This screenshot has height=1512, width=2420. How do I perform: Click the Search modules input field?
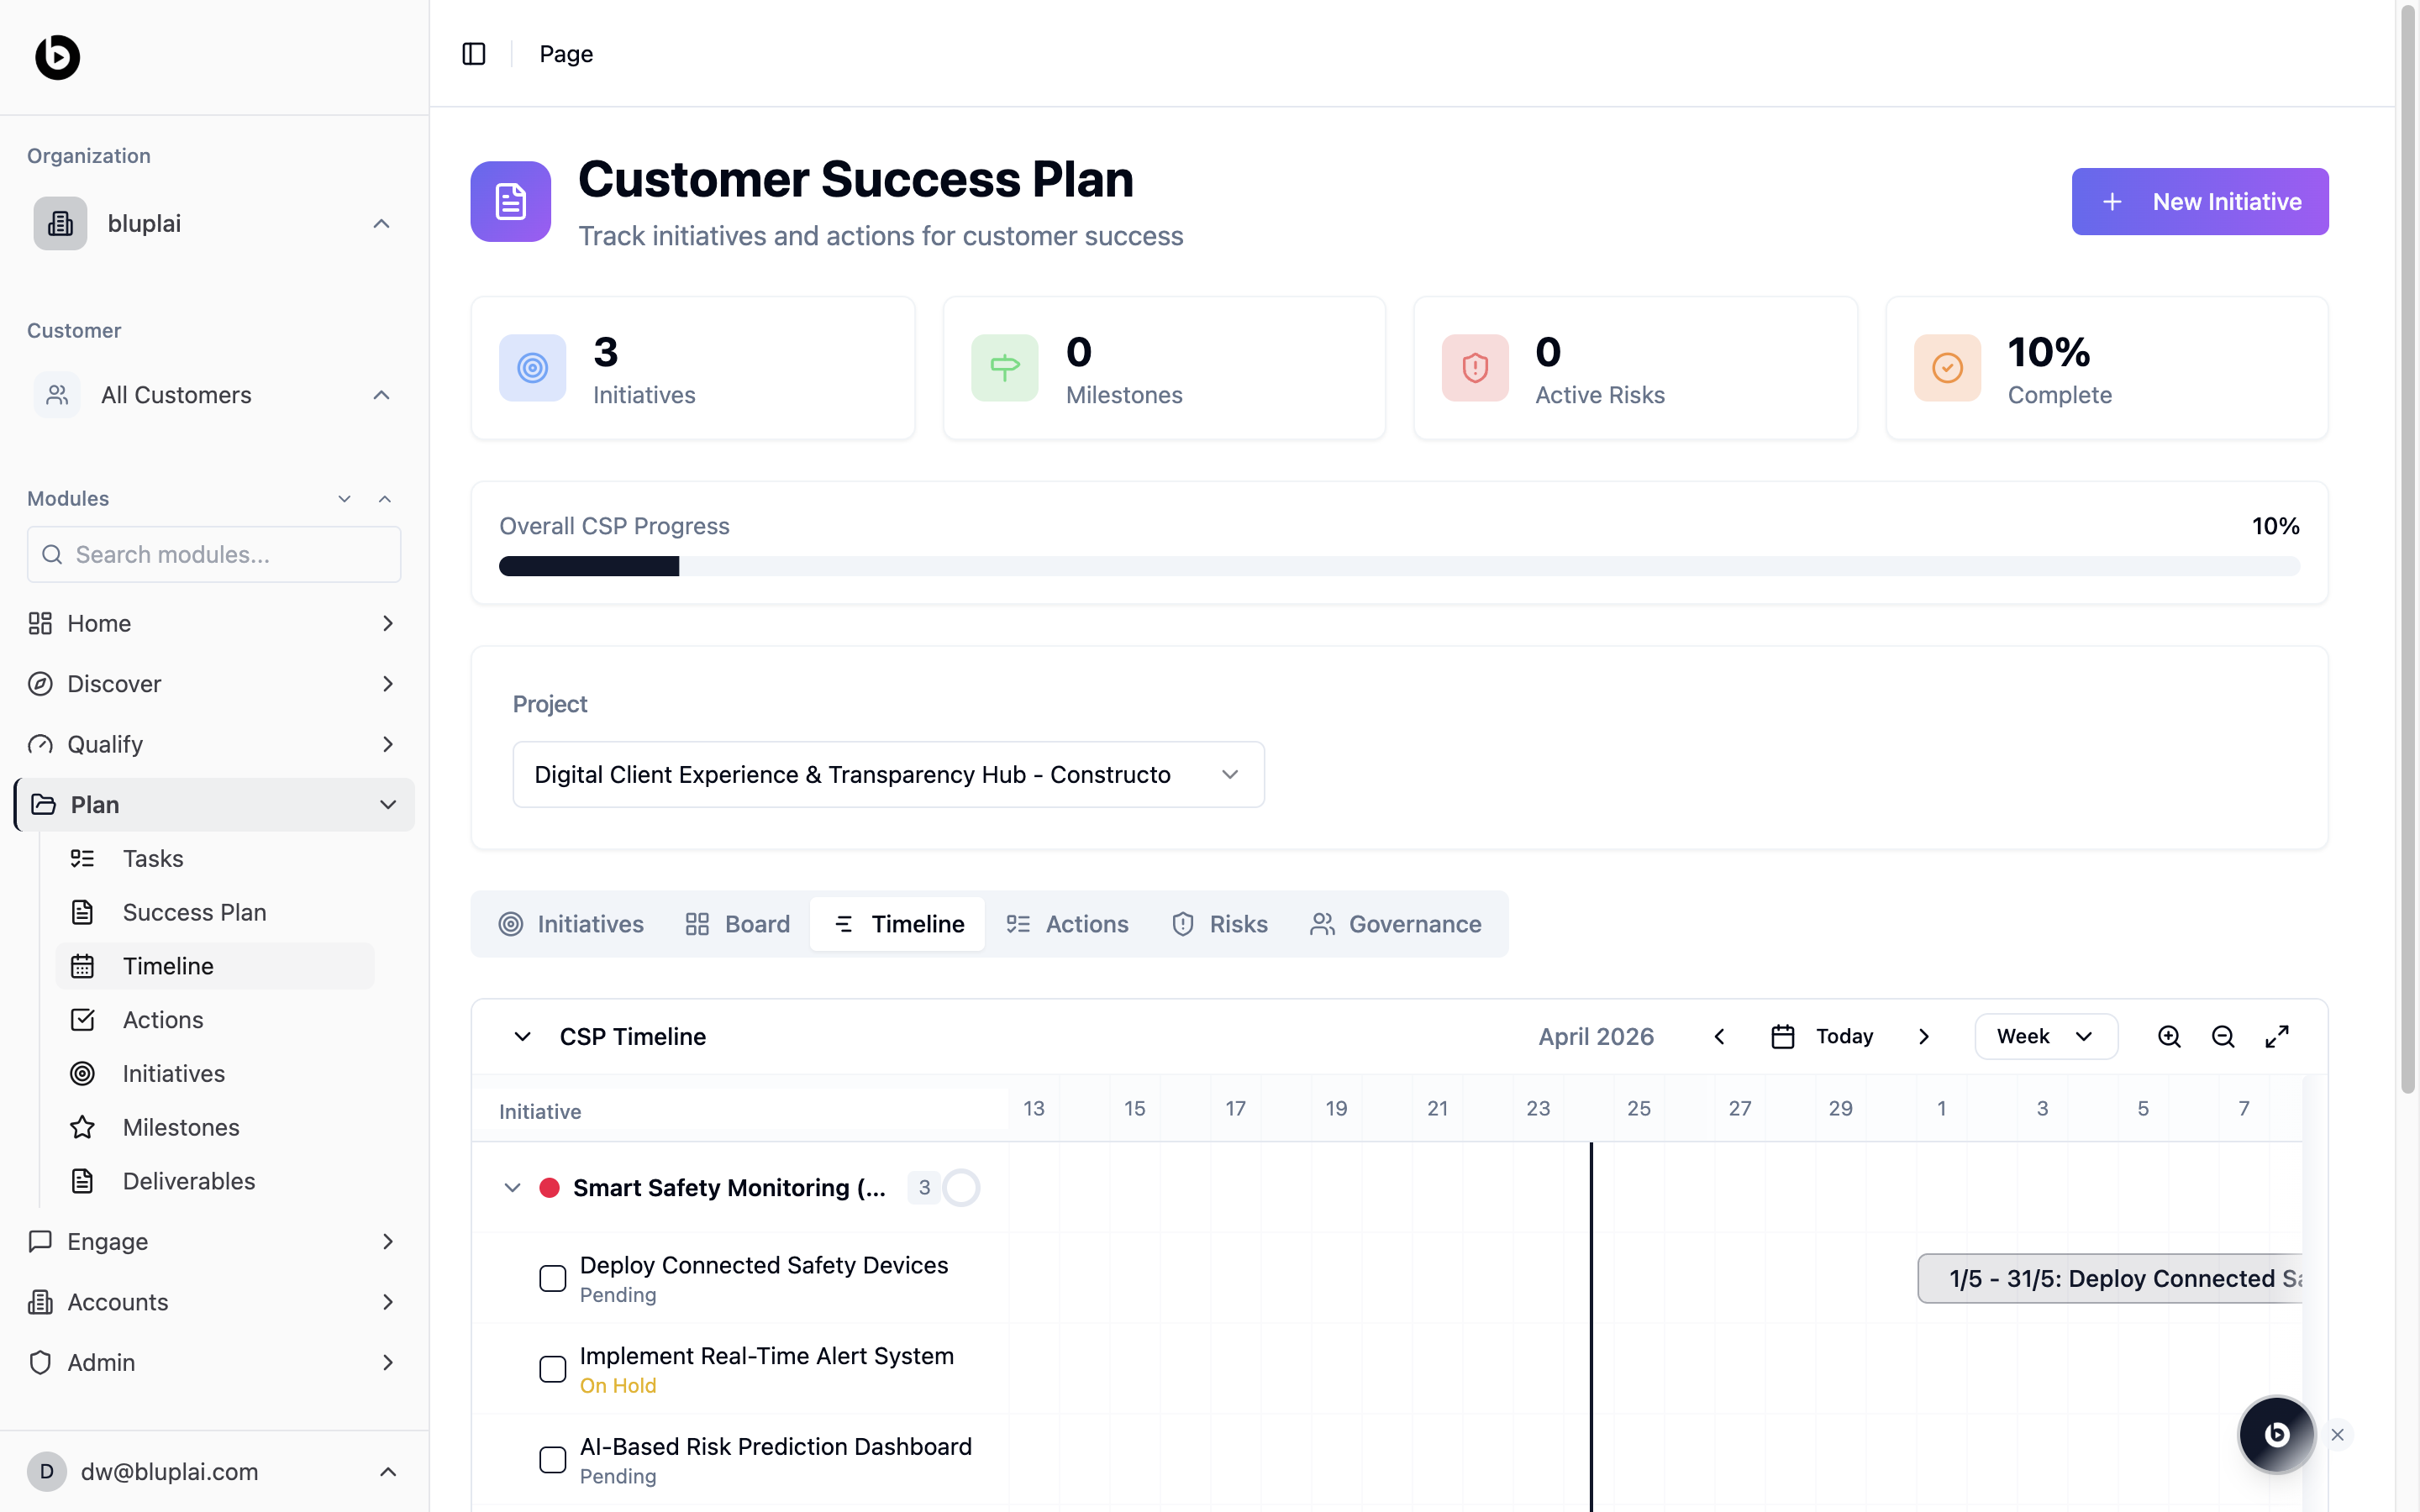(x=215, y=555)
